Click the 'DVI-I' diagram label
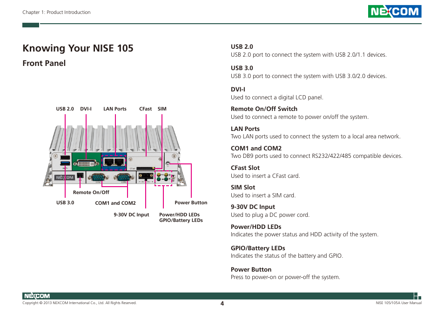 click(x=86, y=109)
